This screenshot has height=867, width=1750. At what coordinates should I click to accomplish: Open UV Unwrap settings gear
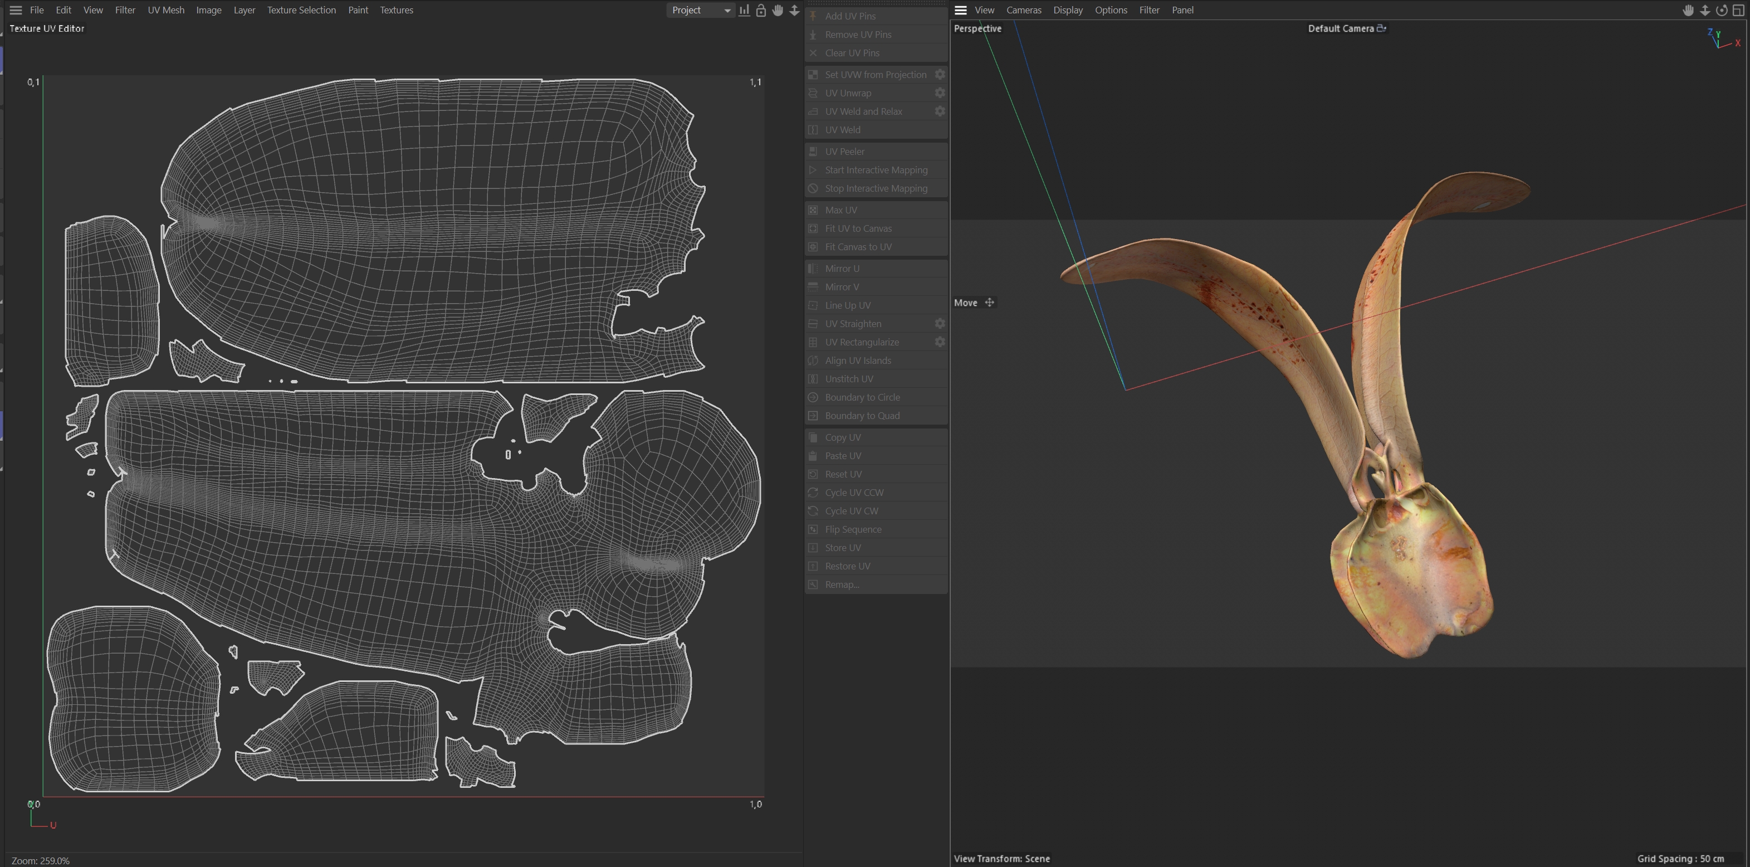click(x=940, y=93)
